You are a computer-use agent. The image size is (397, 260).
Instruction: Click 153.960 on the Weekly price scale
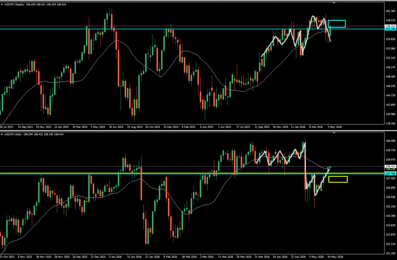(391, 48)
